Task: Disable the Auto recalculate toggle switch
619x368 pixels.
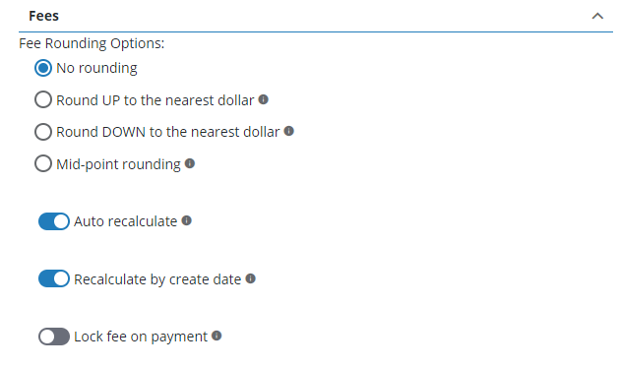Action: point(54,221)
